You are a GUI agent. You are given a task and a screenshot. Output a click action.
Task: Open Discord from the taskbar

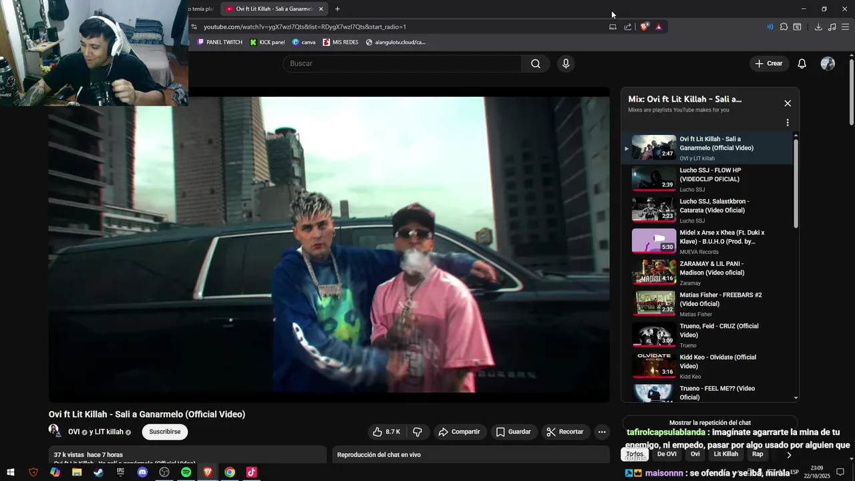click(x=142, y=472)
